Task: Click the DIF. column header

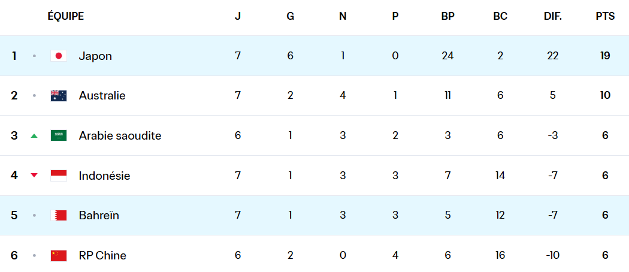Action: [552, 17]
